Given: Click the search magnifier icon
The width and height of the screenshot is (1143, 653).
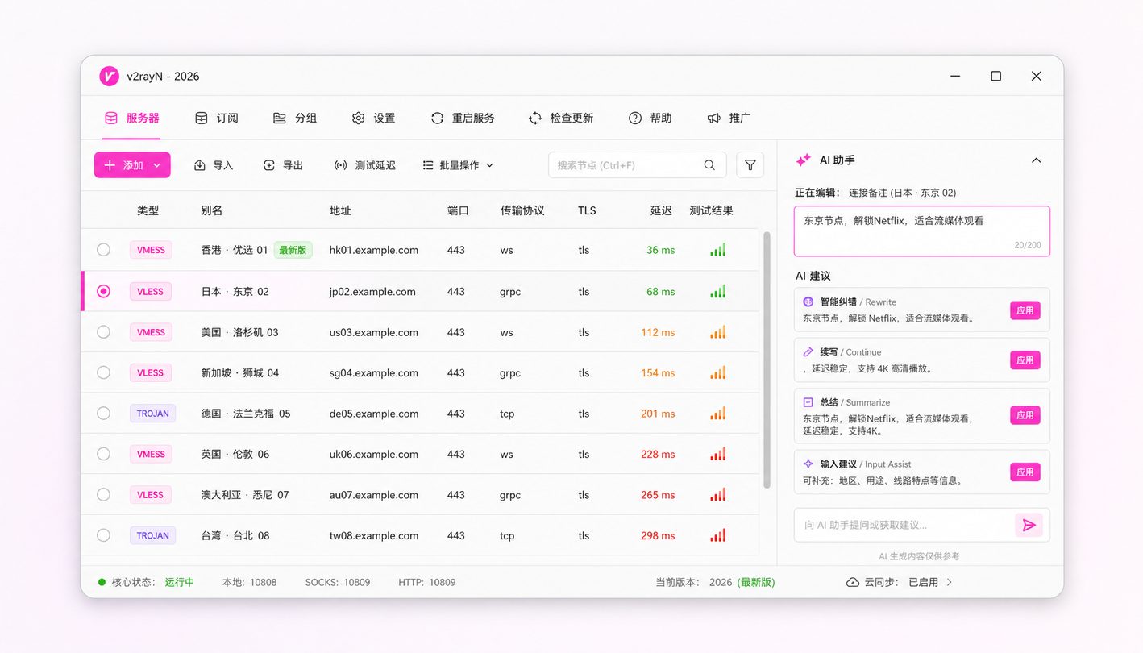Looking at the screenshot, I should tap(709, 165).
